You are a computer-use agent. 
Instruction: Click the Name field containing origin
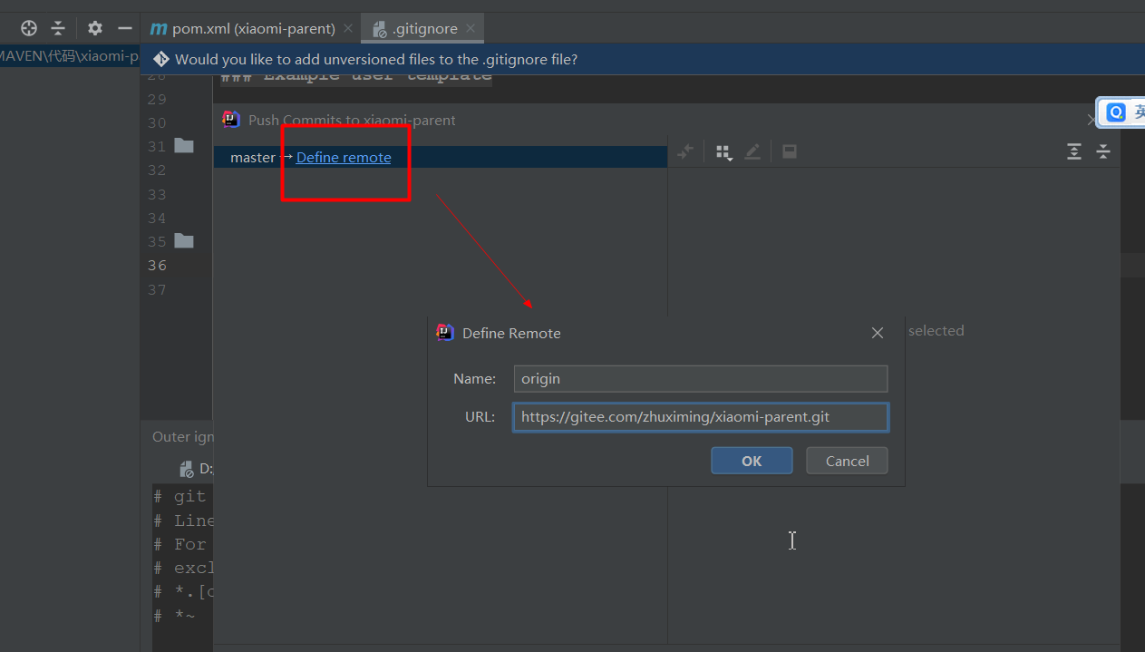(700, 379)
